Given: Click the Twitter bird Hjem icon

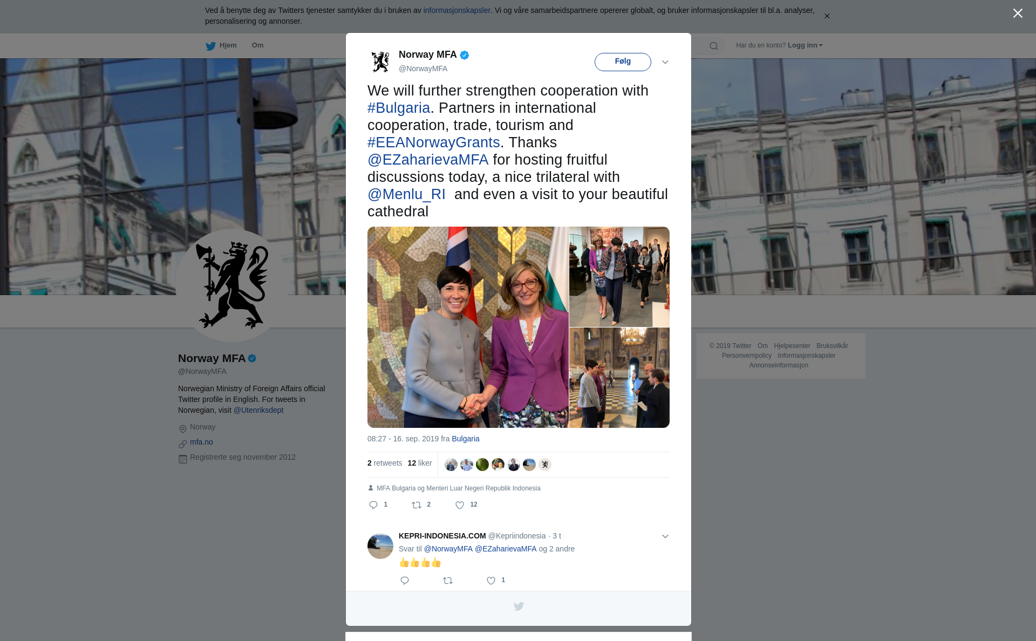Looking at the screenshot, I should 211,46.
